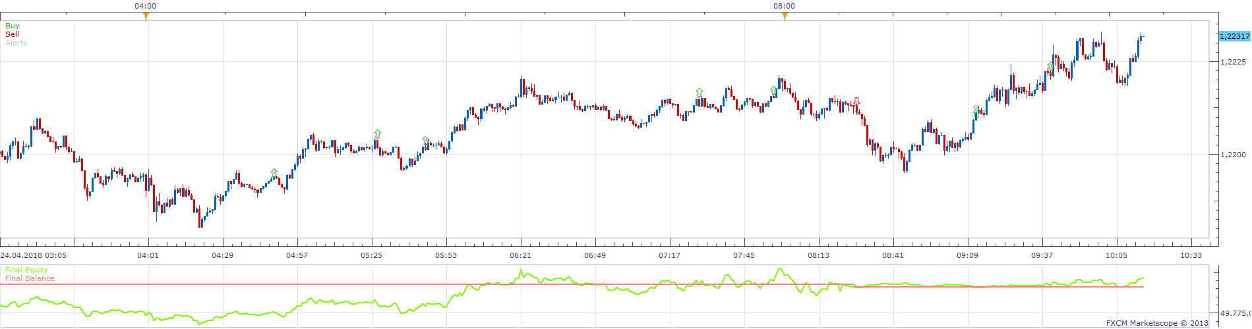Click the 04:29 time axis label
This screenshot has height=329, width=1252.
point(223,255)
